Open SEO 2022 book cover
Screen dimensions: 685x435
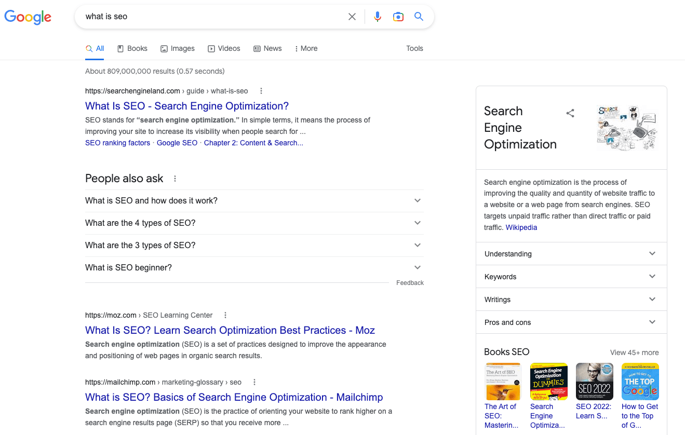(595, 382)
